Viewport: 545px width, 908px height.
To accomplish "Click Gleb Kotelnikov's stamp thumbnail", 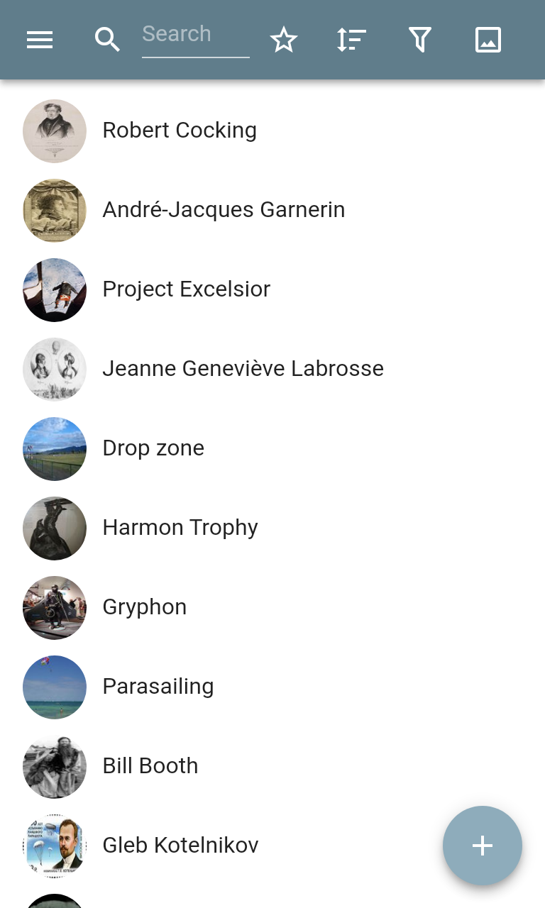I will pyautogui.click(x=55, y=846).
